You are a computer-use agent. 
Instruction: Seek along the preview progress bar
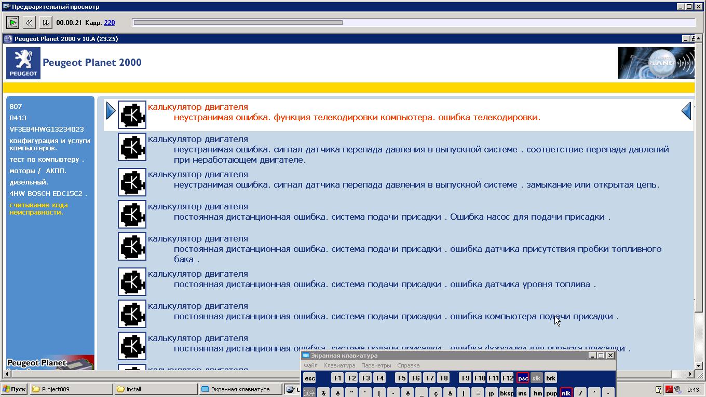(414, 22)
